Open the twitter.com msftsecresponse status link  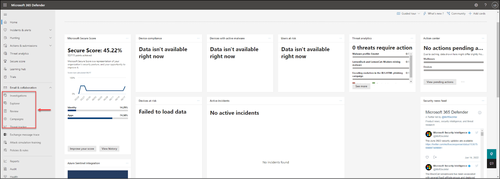451,146
